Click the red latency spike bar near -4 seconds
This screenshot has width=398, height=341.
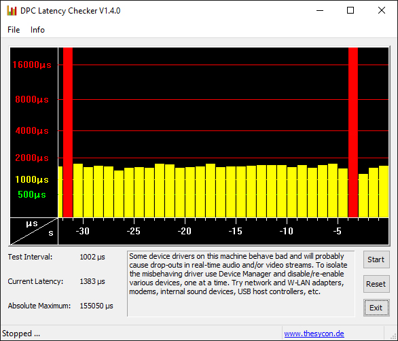353,132
